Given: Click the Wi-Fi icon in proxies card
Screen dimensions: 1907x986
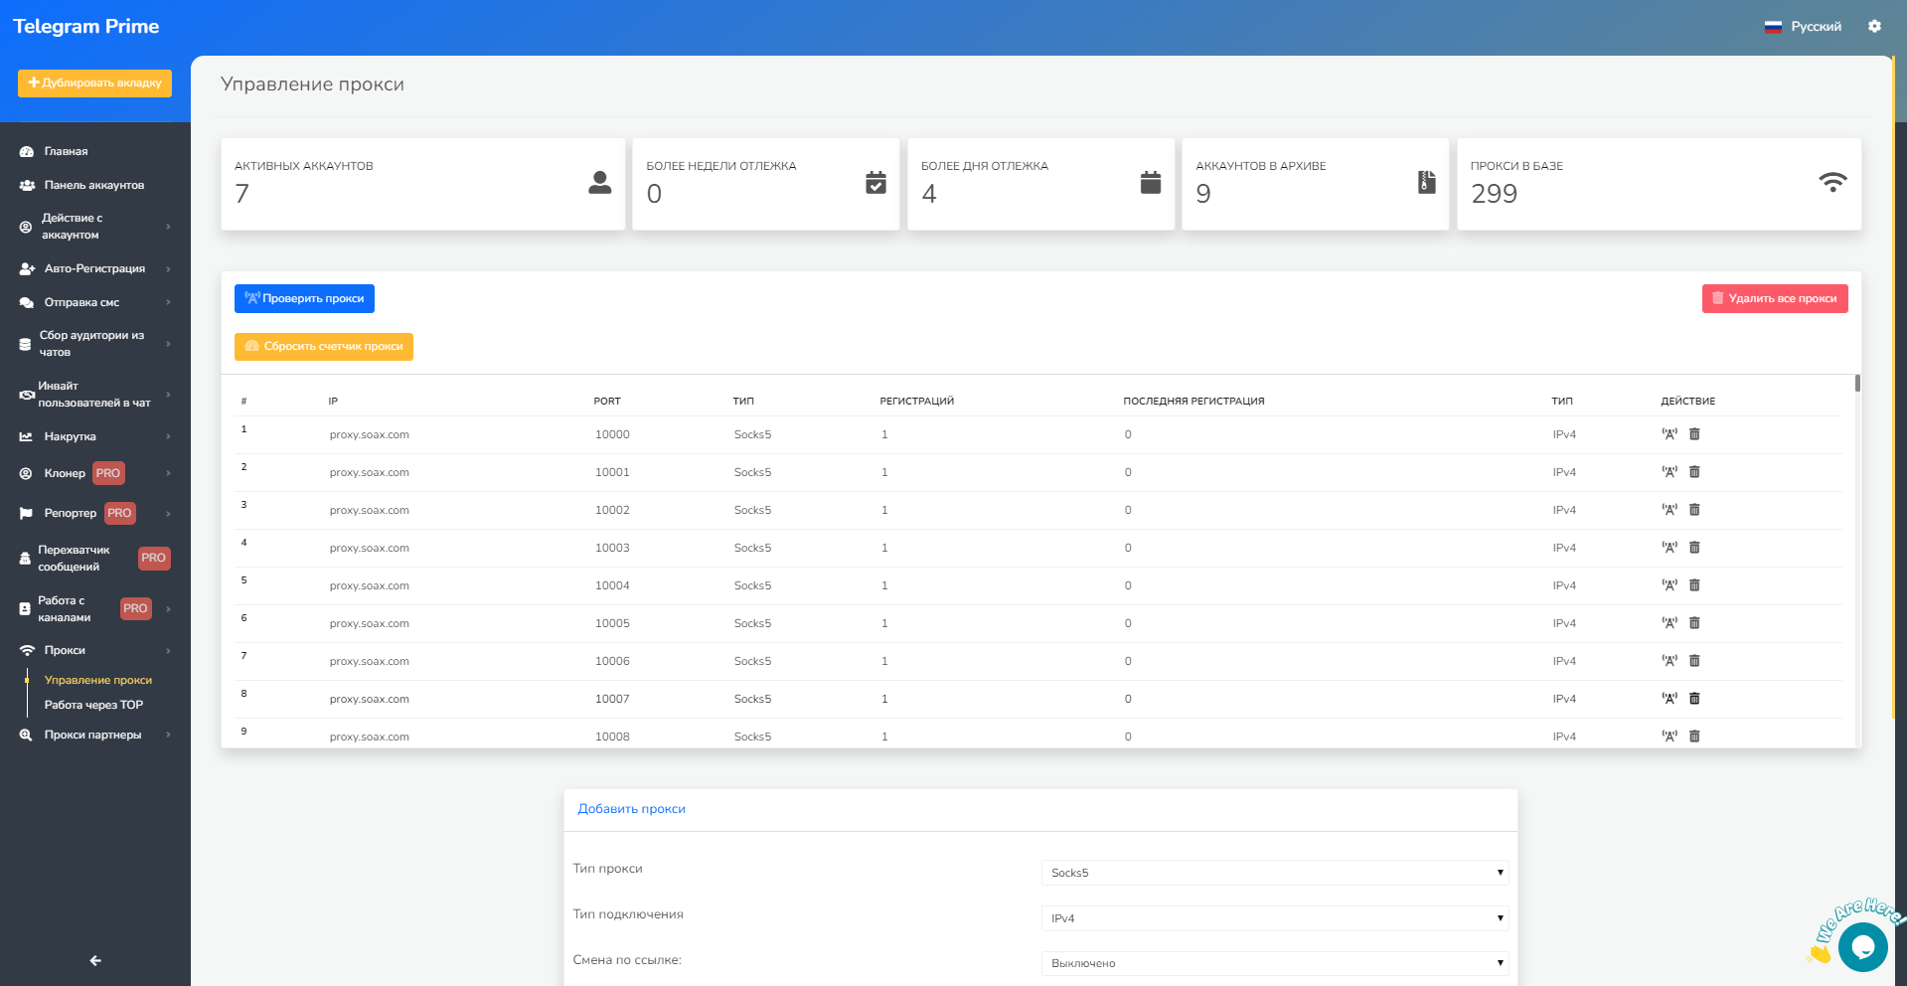Looking at the screenshot, I should click(x=1832, y=183).
